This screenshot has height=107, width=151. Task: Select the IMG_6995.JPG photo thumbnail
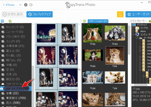coord(68,77)
